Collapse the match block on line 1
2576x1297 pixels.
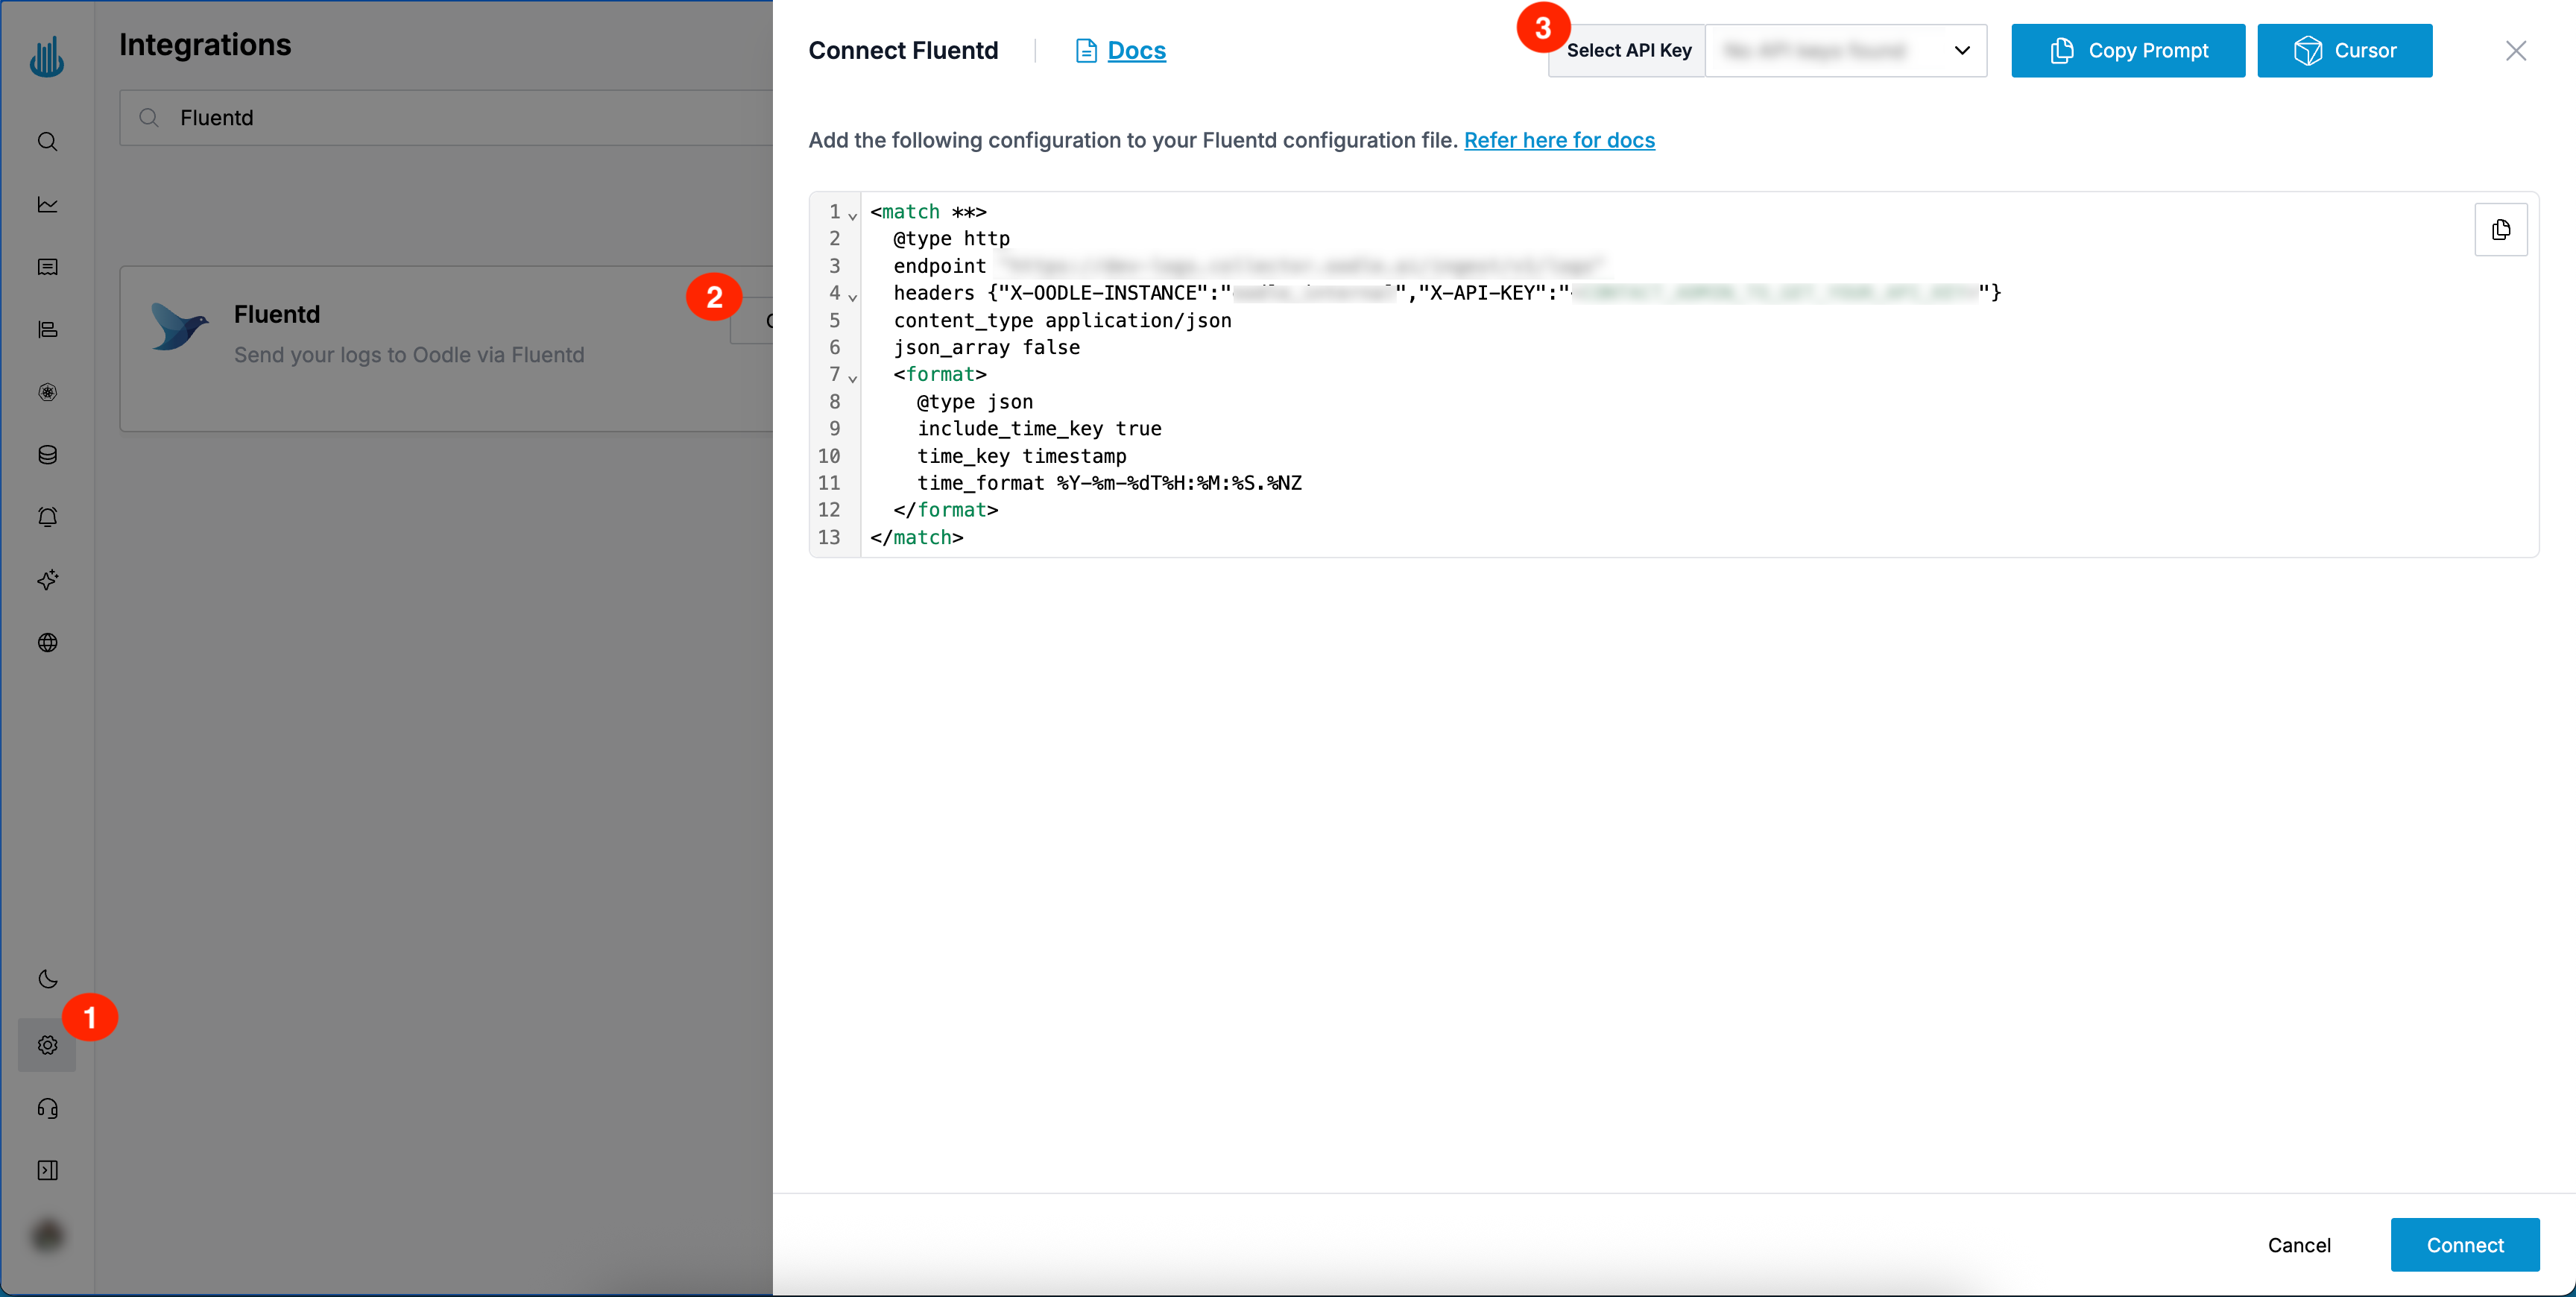(852, 216)
